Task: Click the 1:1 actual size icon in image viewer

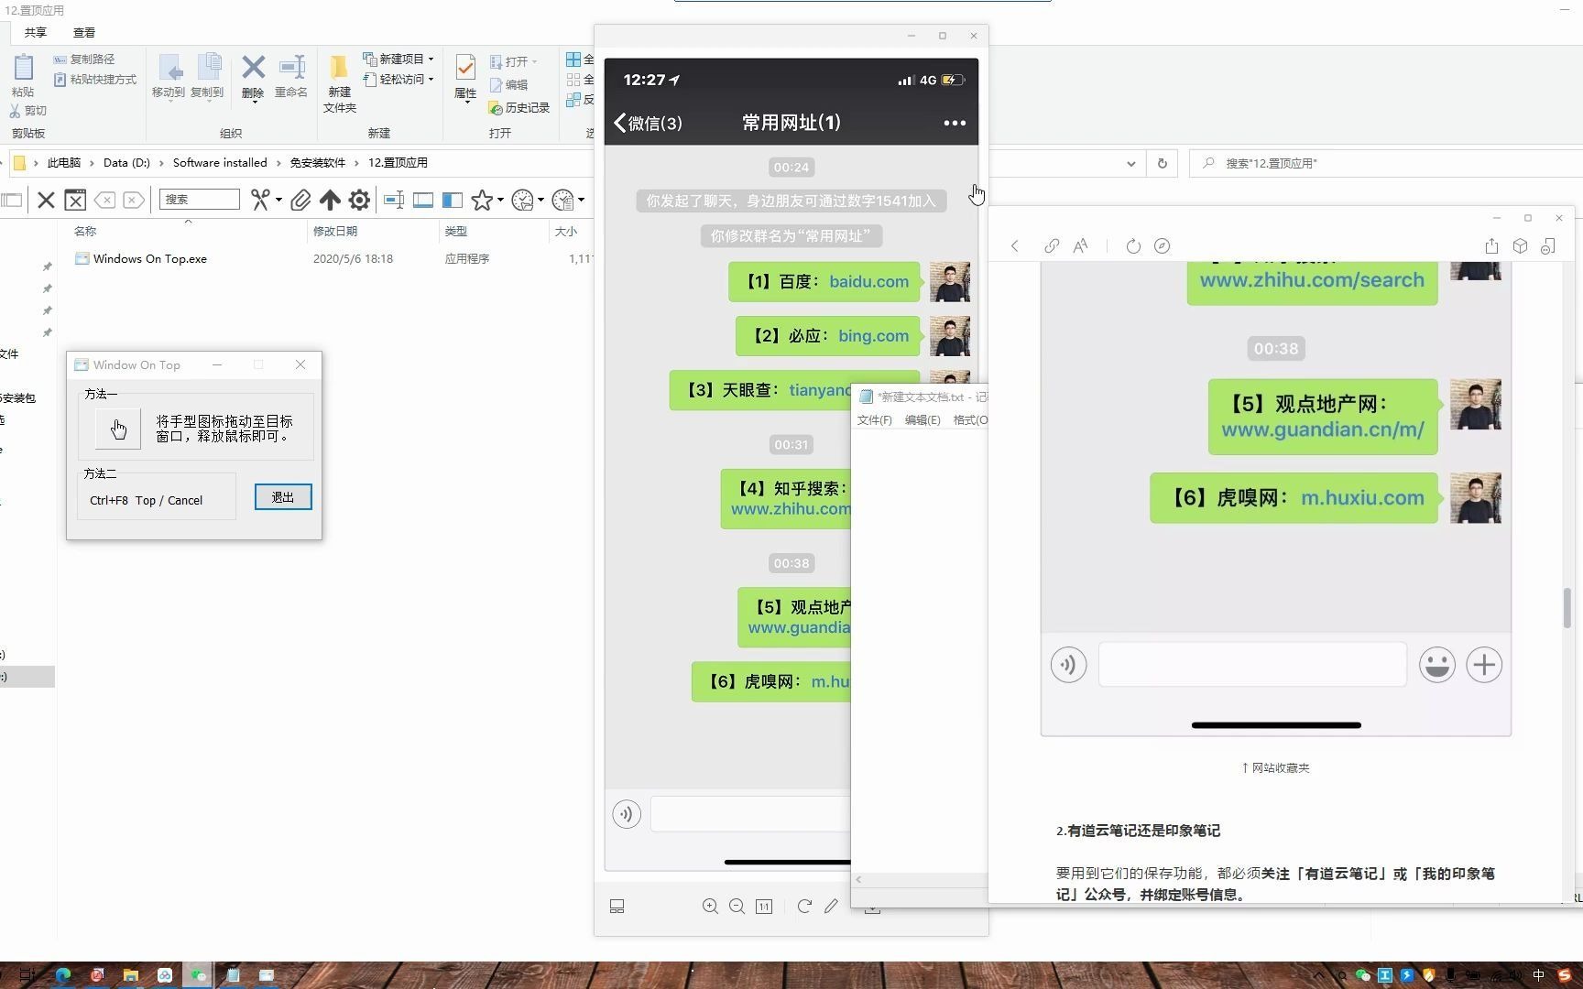Action: click(764, 907)
